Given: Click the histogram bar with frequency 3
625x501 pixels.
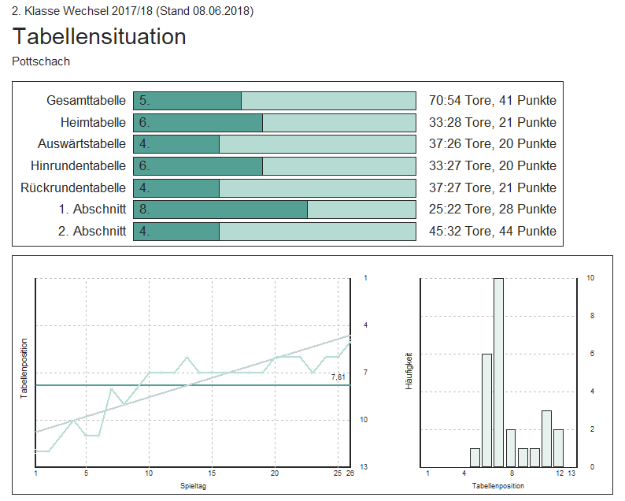Looking at the screenshot, I should click(x=546, y=438).
